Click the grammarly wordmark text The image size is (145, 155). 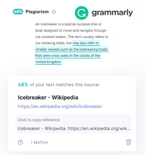pos(112,13)
